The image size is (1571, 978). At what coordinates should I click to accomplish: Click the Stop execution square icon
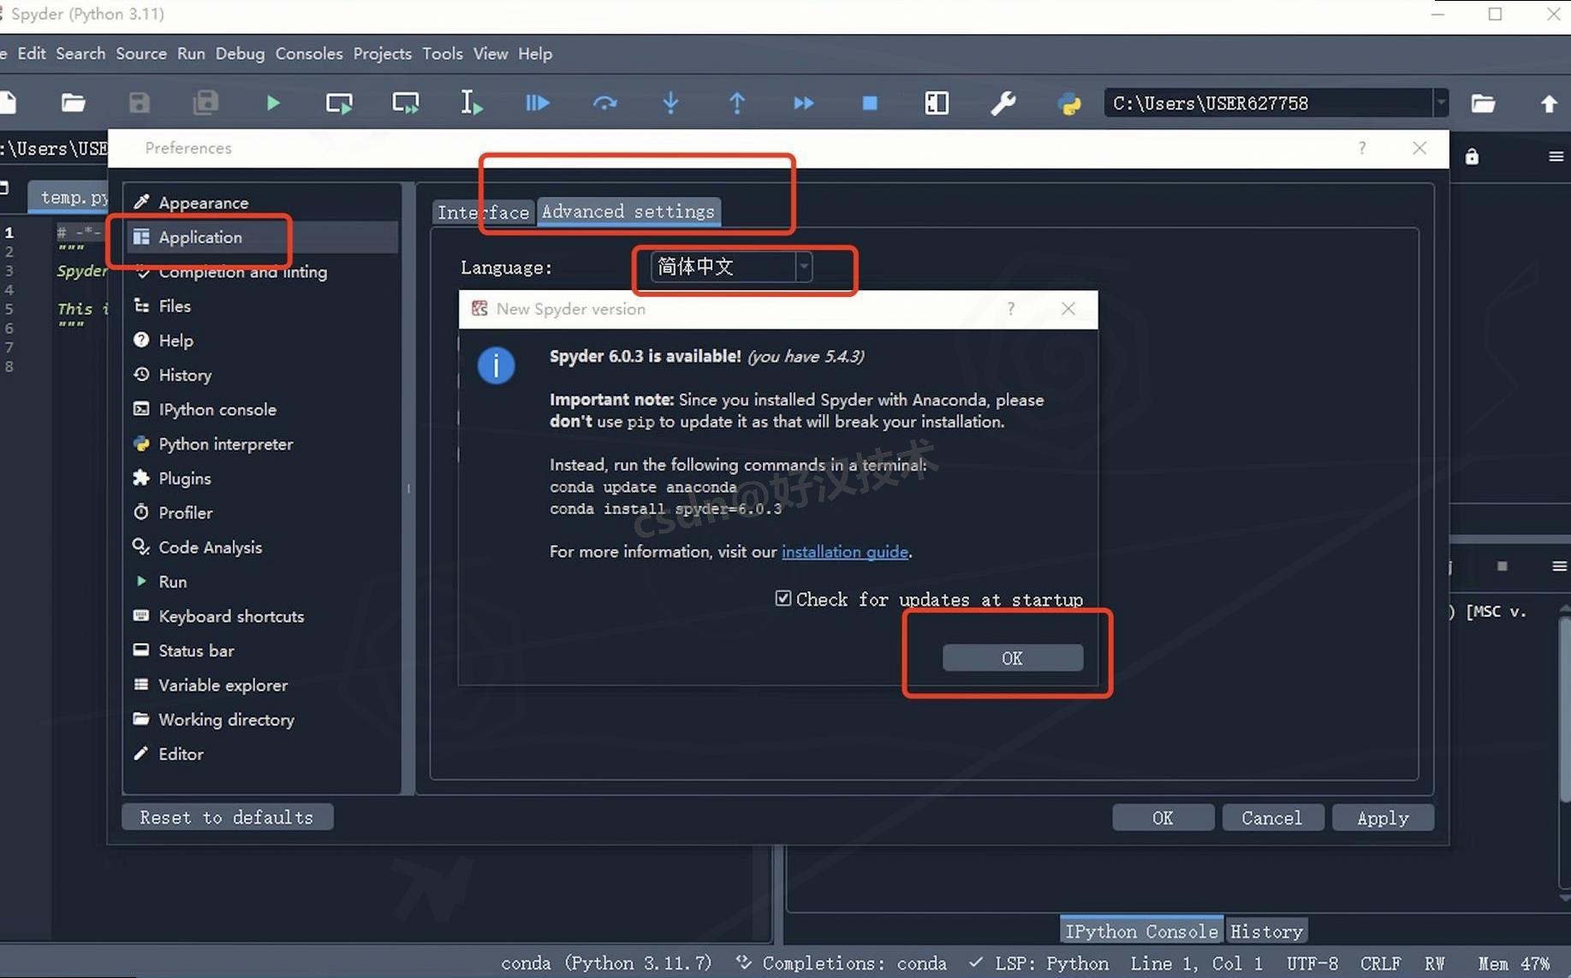tap(869, 103)
